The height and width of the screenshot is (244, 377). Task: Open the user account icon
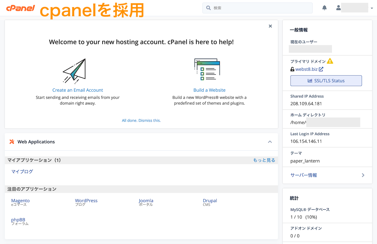[x=338, y=8]
